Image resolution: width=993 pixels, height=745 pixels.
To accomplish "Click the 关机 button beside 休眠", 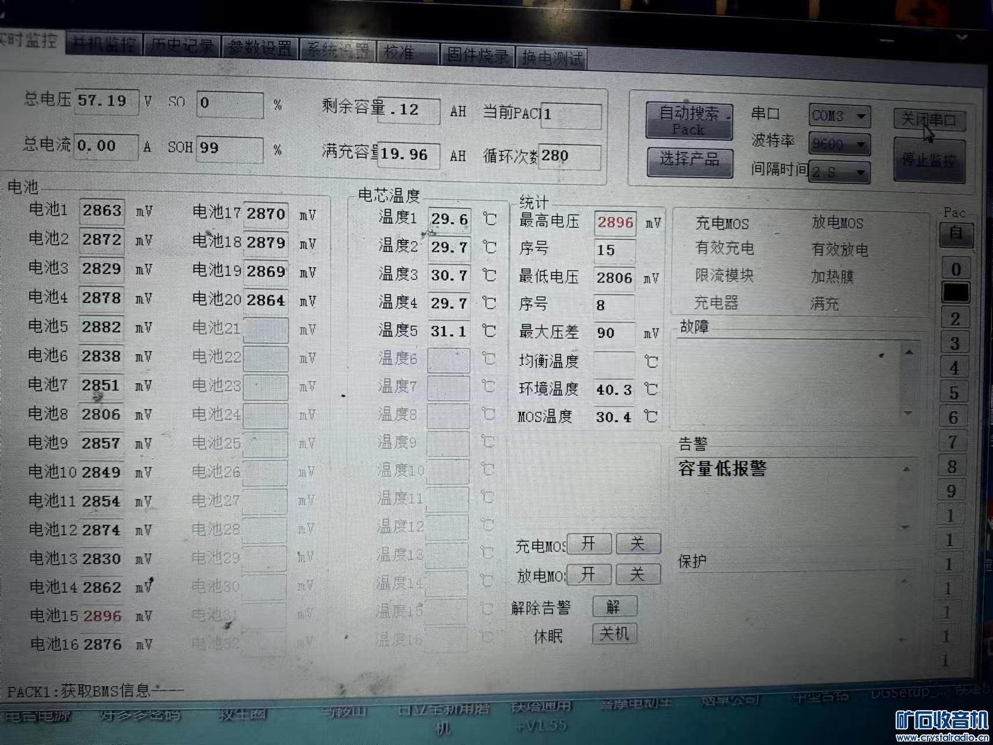I will (614, 633).
